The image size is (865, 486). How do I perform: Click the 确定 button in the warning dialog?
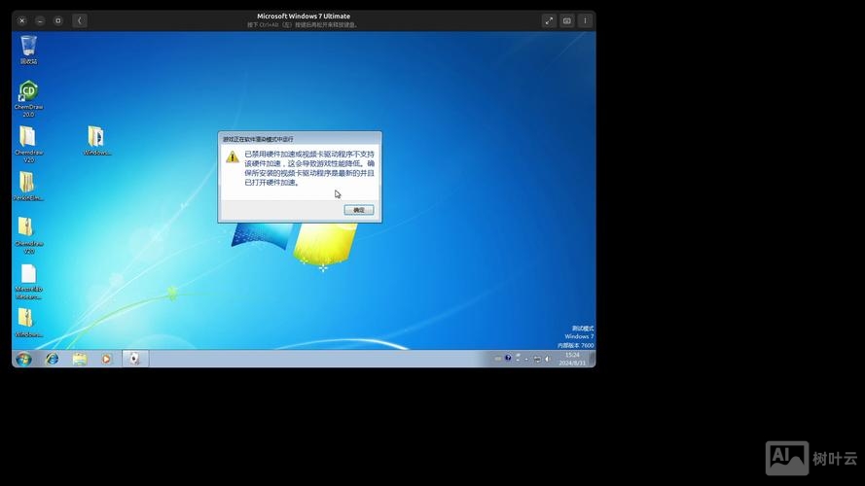(x=359, y=210)
